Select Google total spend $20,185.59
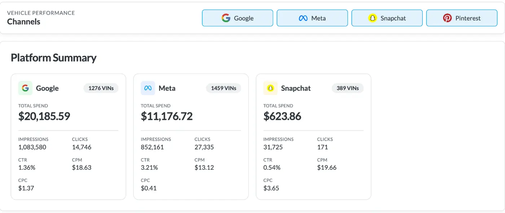This screenshot has width=505, height=213. click(x=44, y=116)
